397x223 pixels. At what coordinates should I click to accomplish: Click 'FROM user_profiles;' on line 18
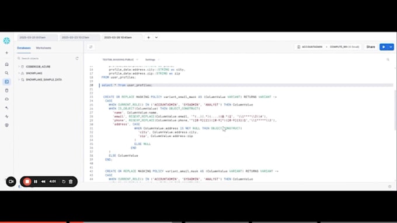click(119, 77)
